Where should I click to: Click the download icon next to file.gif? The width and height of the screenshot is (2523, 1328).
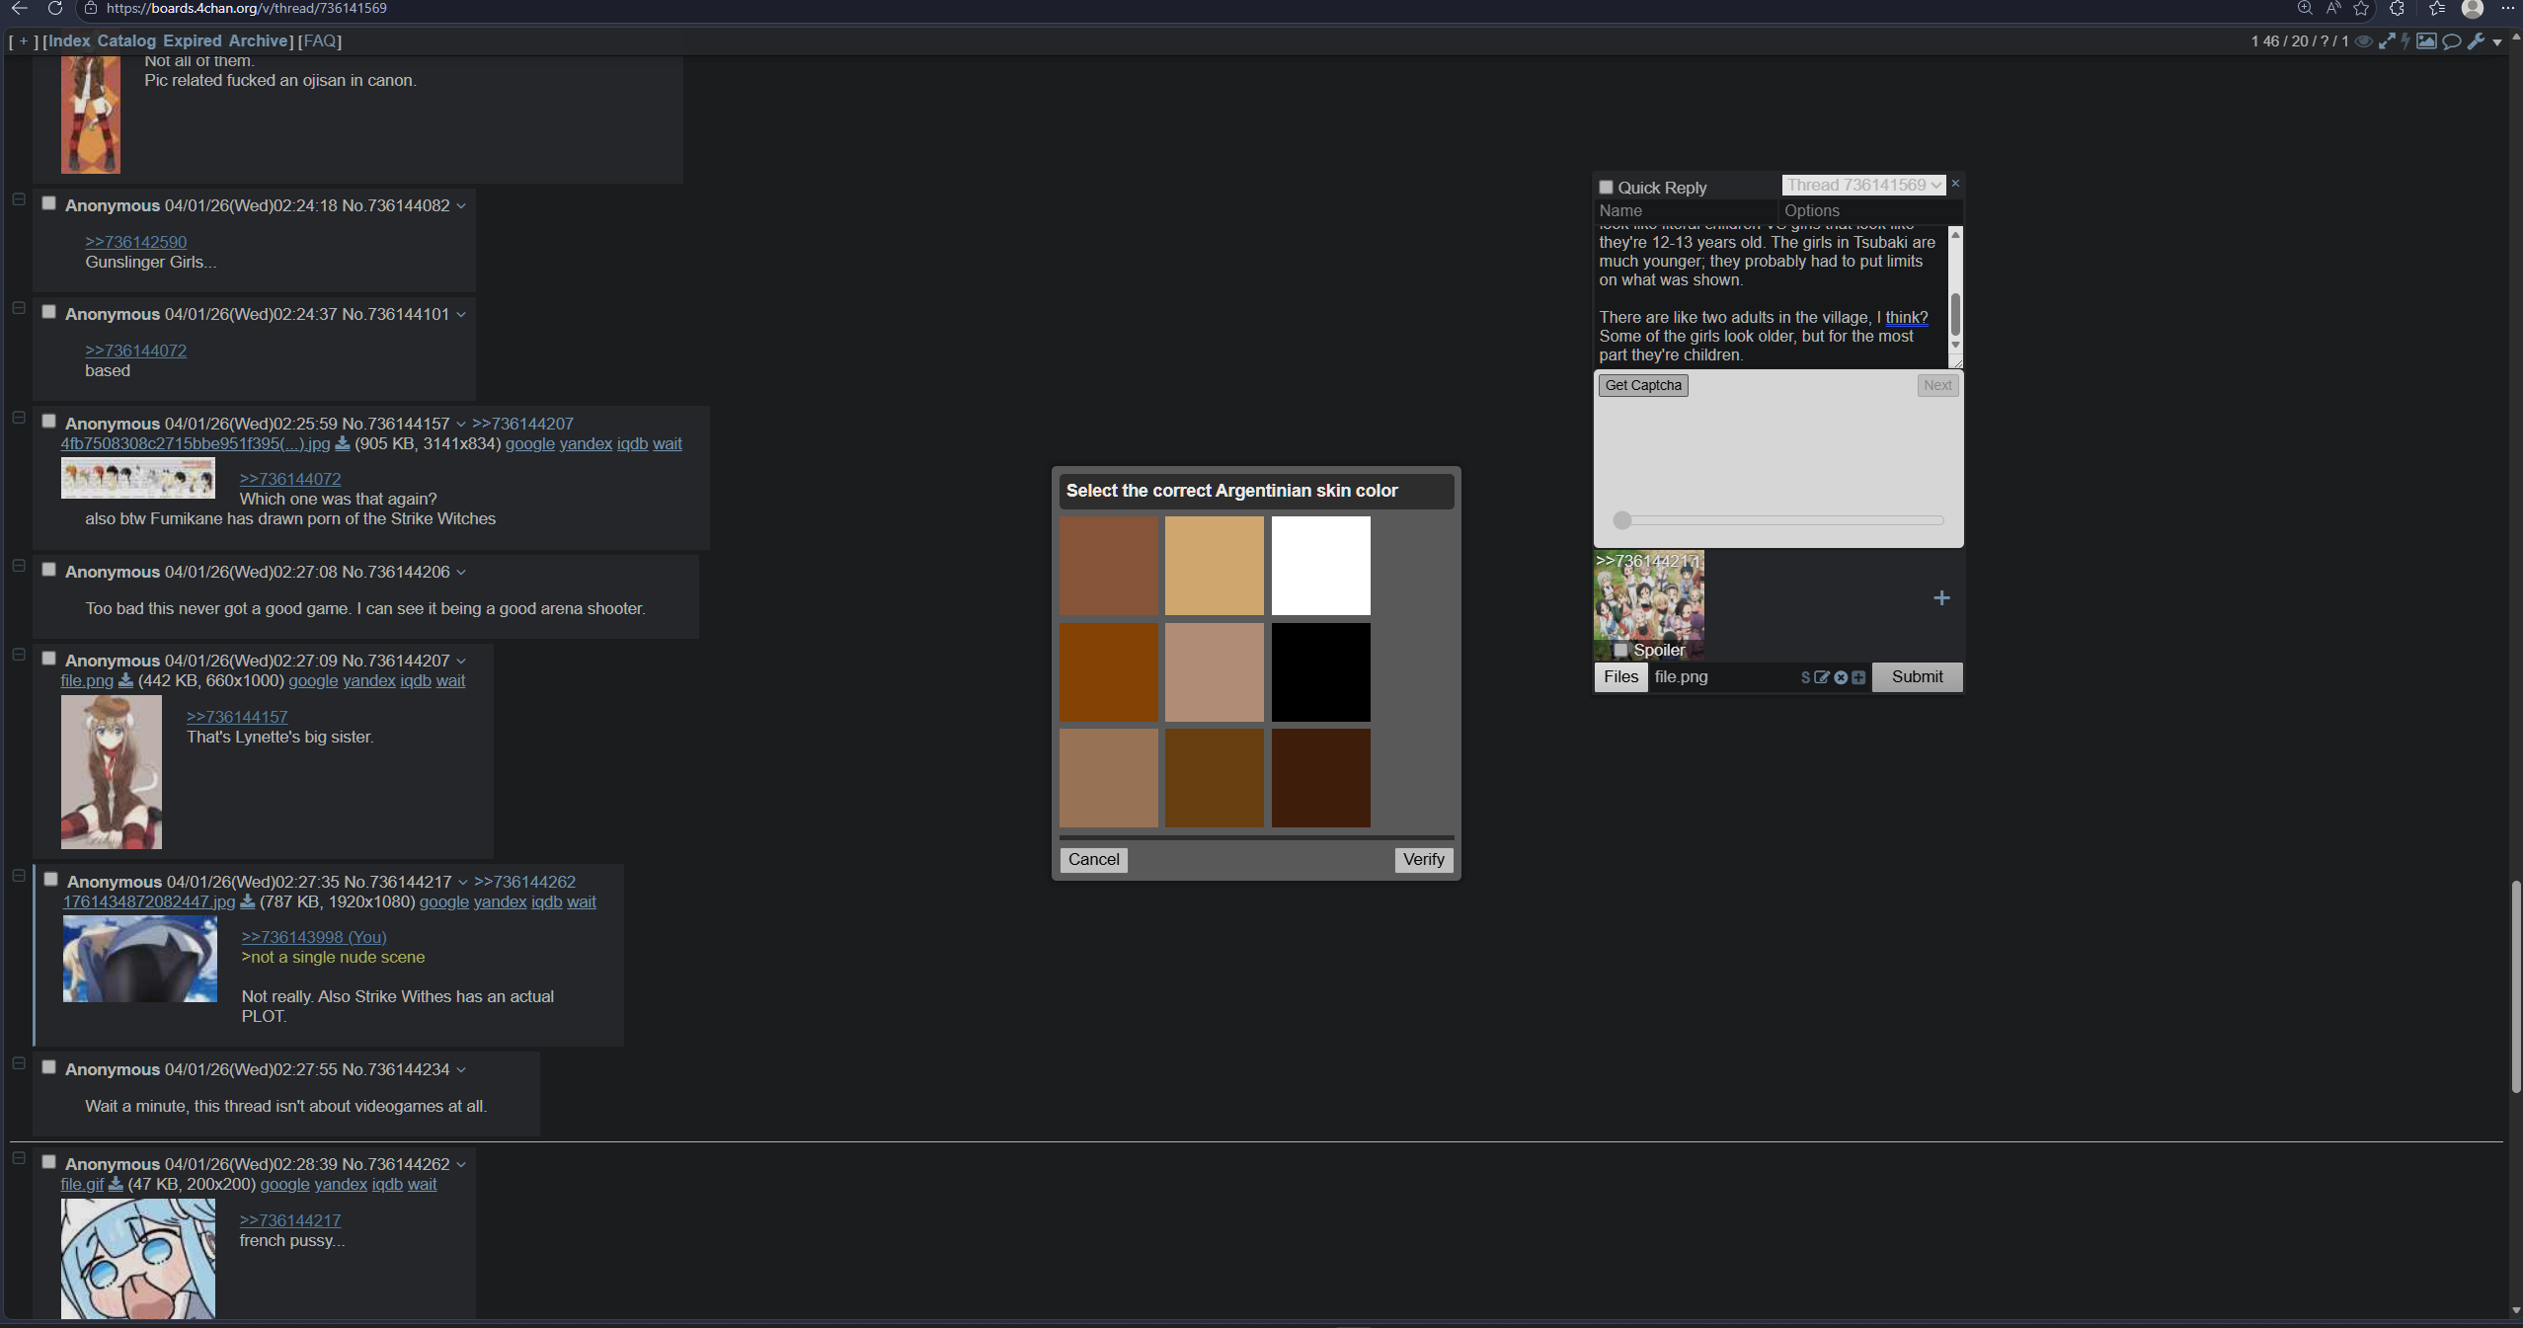tap(116, 1184)
